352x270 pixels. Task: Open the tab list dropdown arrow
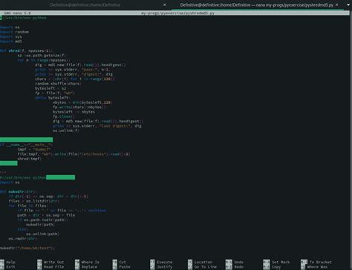348,4
